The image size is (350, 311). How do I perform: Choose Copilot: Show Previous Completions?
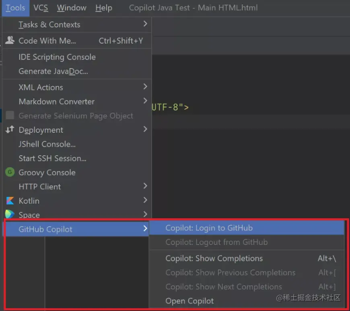(247, 273)
